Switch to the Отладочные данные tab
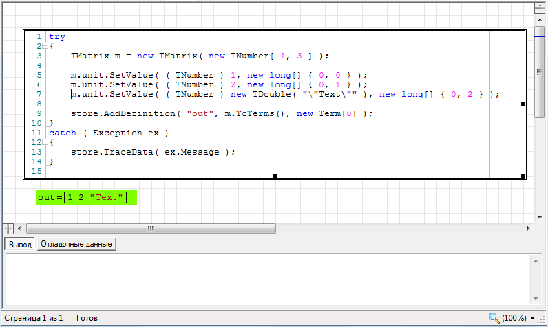 pyautogui.click(x=76, y=244)
